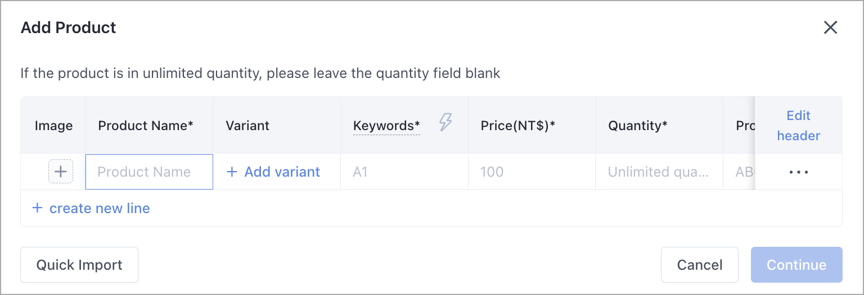This screenshot has width=864, height=295.
Task: Click the Continue button
Action: point(796,265)
